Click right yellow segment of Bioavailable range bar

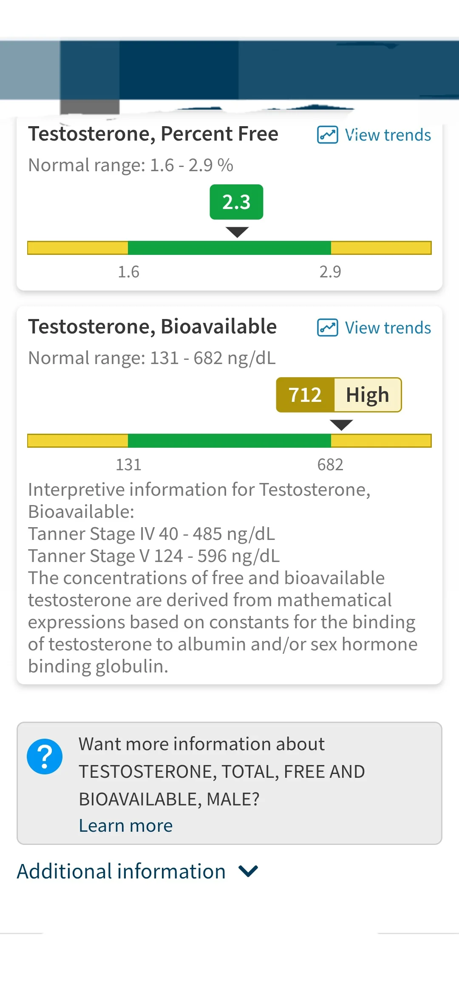coord(381,441)
